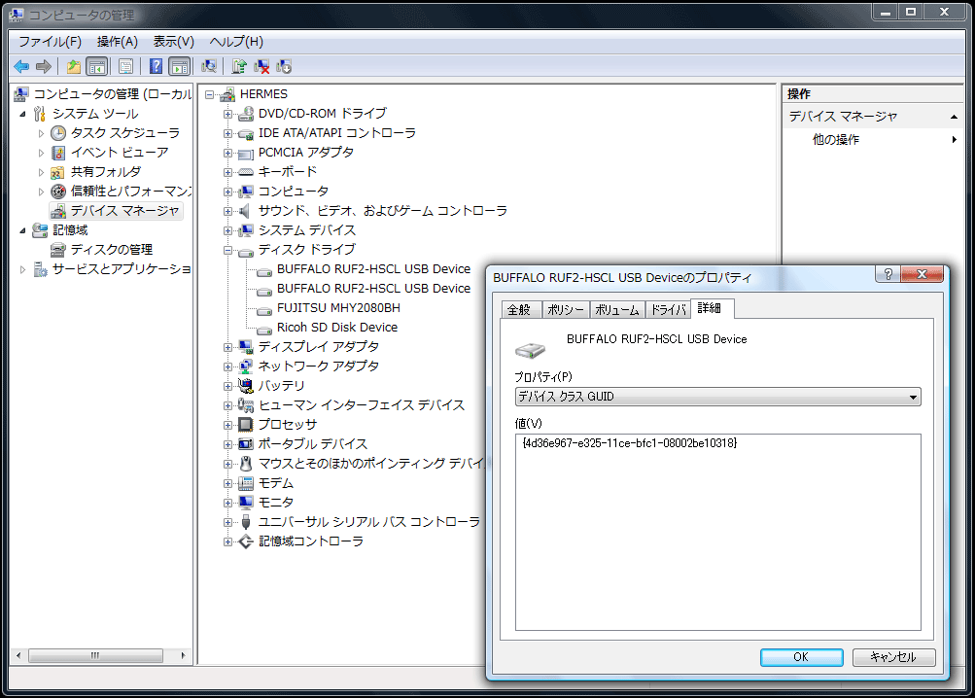Click the mouse category icon
This screenshot has width=975, height=698.
tap(246, 464)
